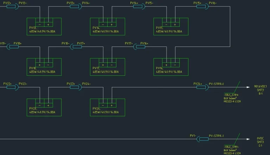Select connector between PV18- and PV17+
270x155 pixels.
click(x=76, y=47)
